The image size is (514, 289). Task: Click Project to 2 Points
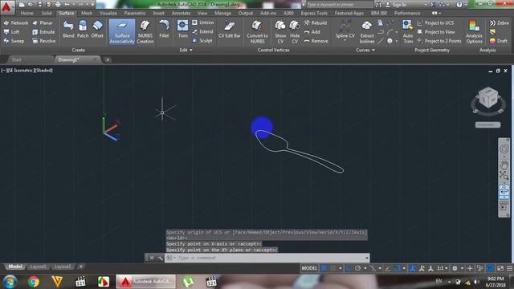click(439, 41)
